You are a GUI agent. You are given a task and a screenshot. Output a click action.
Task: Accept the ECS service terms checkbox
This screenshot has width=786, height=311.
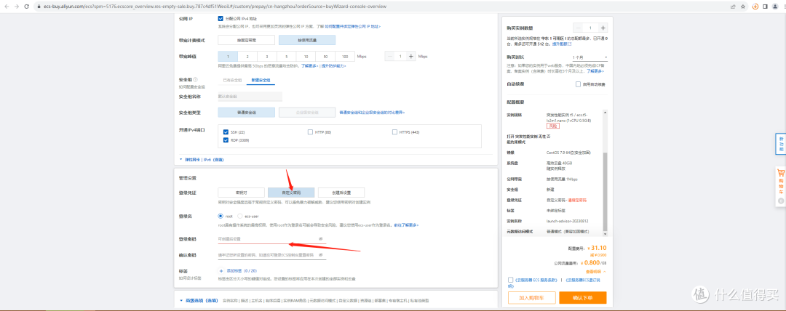coord(510,280)
